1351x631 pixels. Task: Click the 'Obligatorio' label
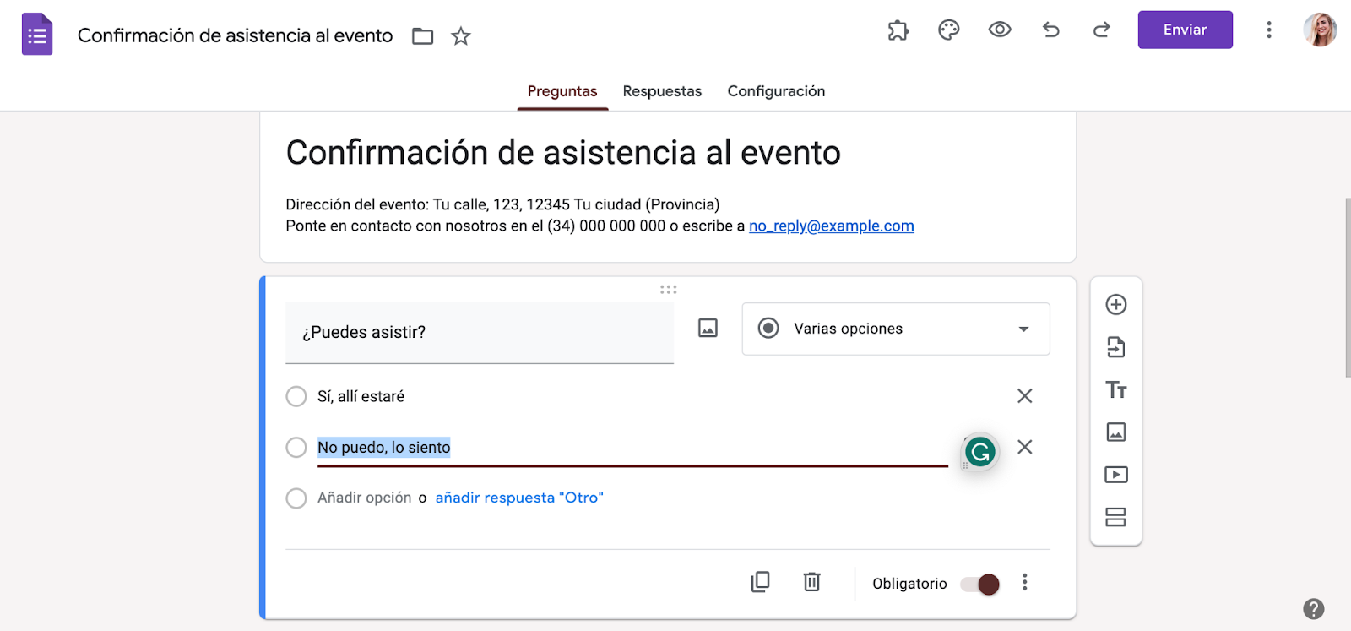[x=909, y=584]
